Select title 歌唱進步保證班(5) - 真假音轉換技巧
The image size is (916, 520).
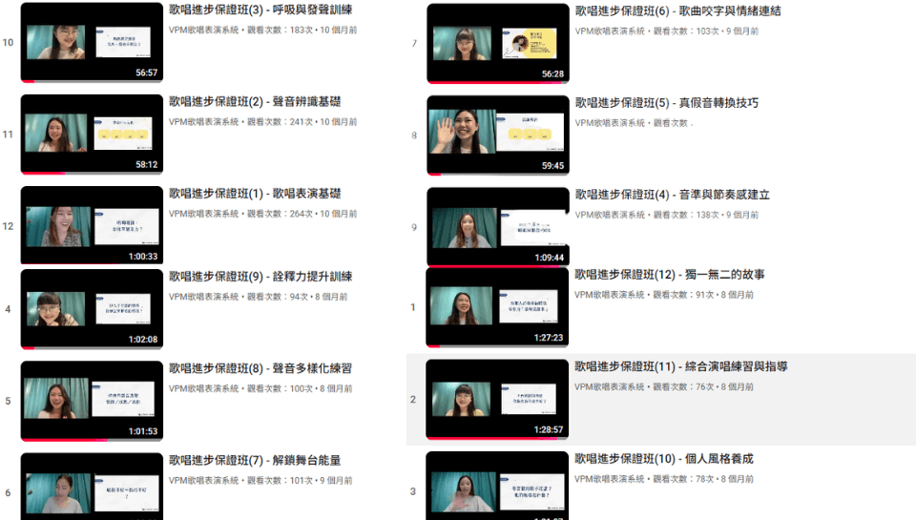[x=666, y=103]
